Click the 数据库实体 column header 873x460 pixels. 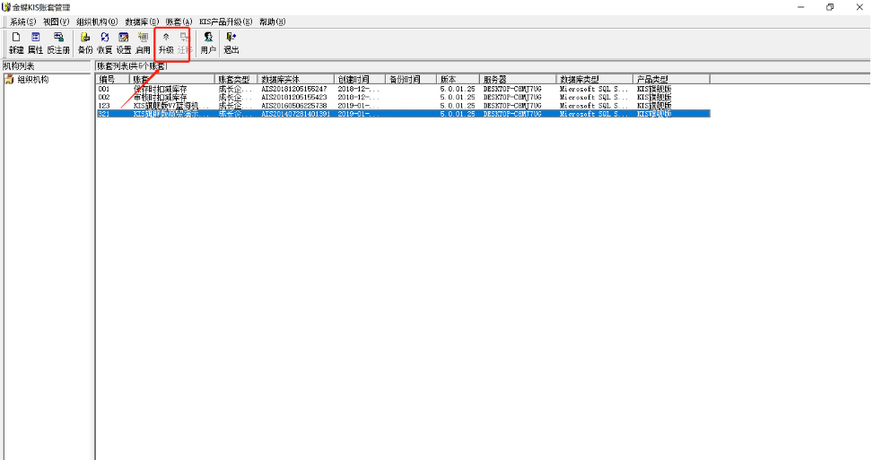tap(295, 80)
